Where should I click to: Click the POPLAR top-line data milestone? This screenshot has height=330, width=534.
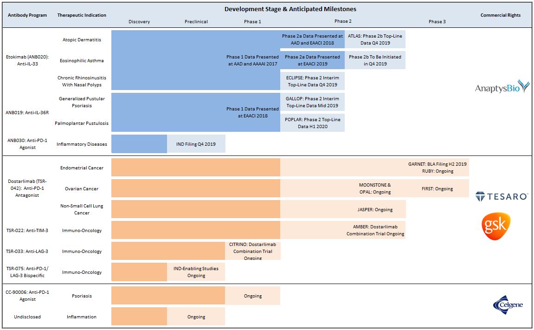tap(312, 122)
